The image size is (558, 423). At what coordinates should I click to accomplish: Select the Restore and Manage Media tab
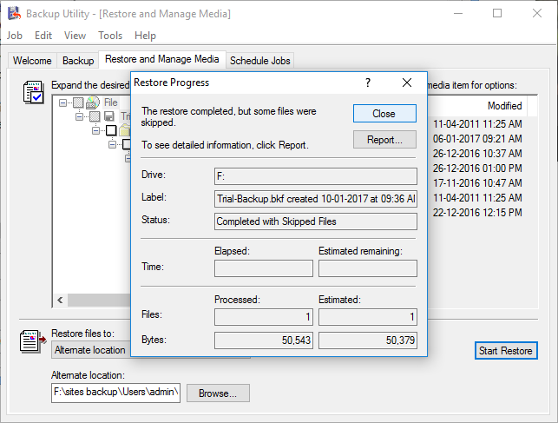162,59
